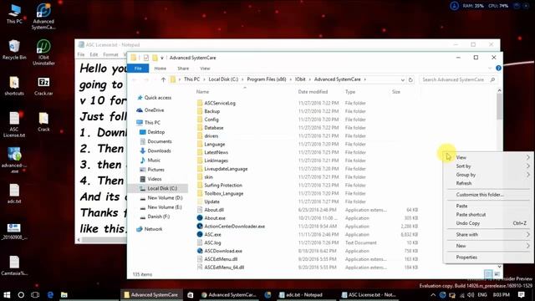Select adc.txt desktop file
Screen dimensions: 535x301
14,194
